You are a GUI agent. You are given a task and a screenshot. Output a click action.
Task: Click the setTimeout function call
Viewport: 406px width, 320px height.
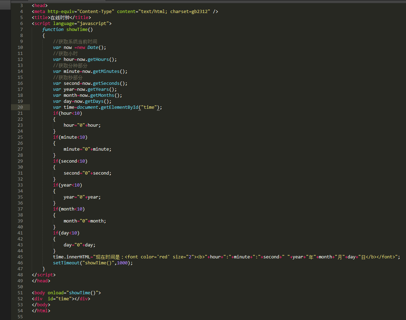point(66,263)
